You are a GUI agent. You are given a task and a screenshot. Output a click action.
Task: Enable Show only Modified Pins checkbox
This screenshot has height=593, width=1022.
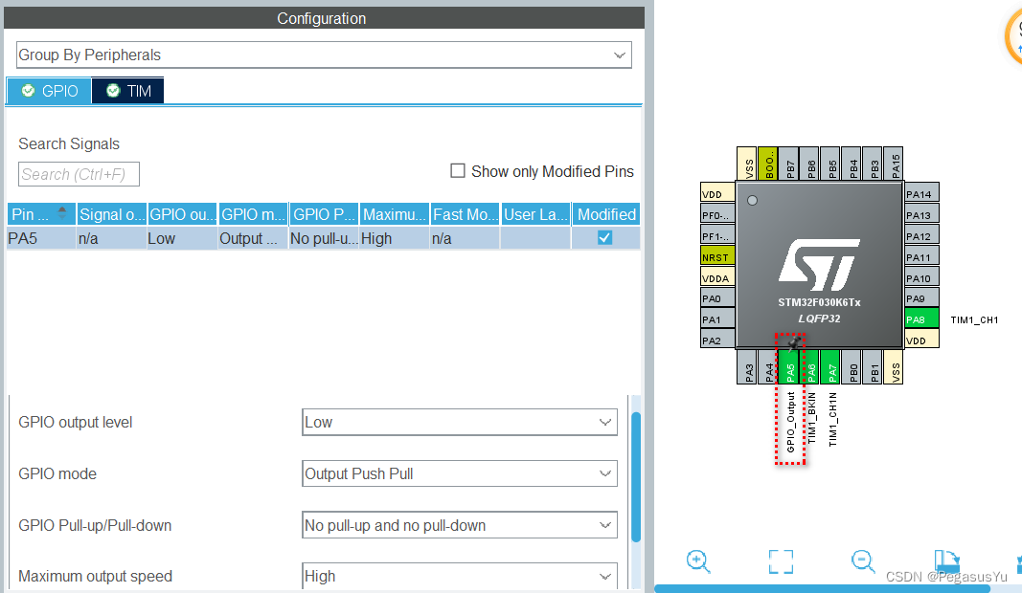click(x=458, y=171)
